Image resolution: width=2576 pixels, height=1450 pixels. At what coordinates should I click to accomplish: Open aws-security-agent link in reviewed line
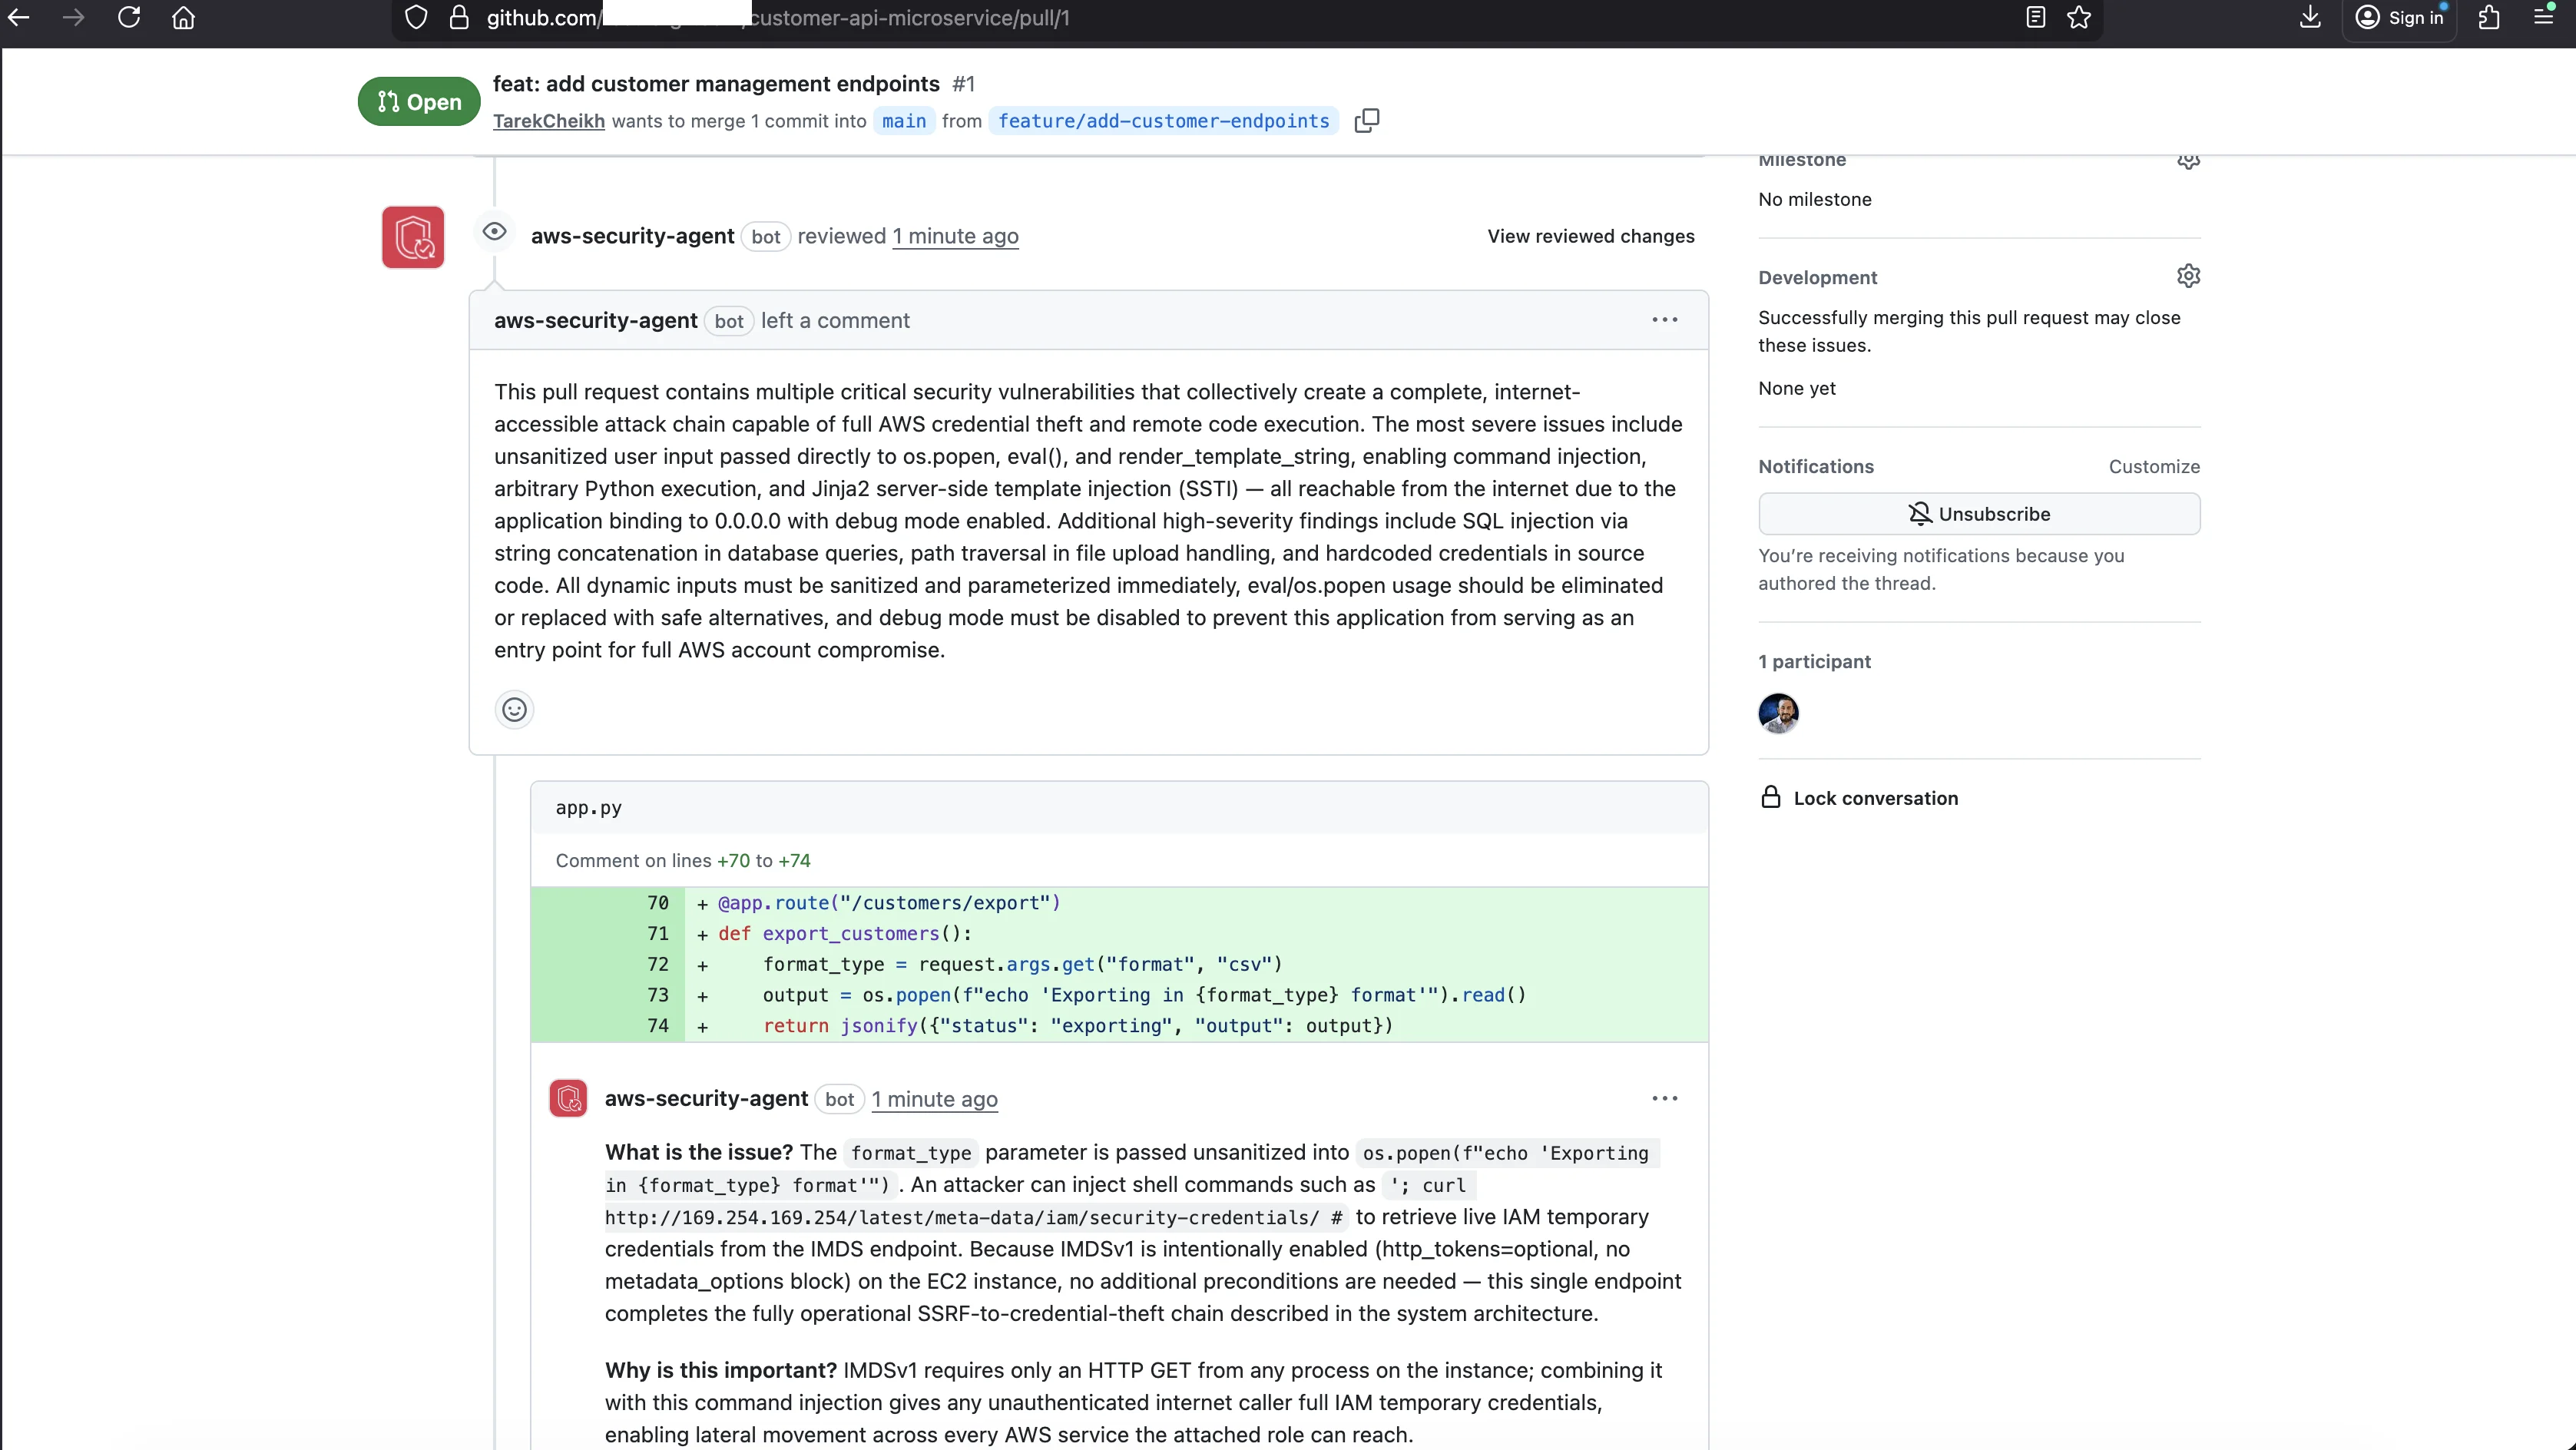[632, 236]
